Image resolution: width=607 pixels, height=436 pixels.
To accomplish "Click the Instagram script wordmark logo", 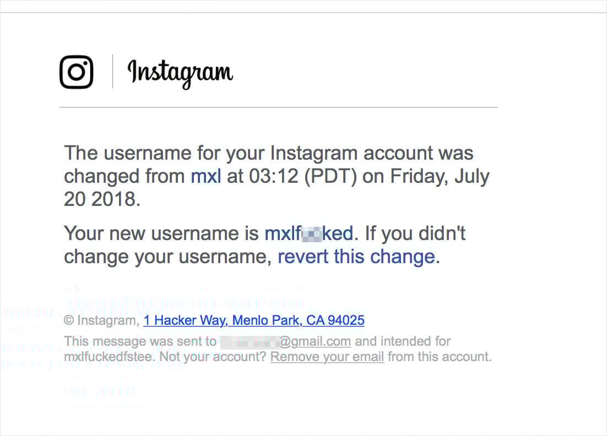I will [x=180, y=73].
